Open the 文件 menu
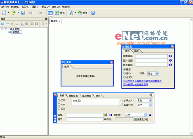The width and height of the screenshot is (193, 139). point(5,7)
